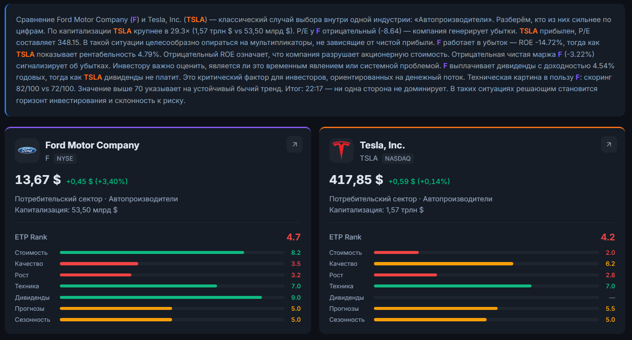Click the Сезонность label in the Tesla card
632x340 pixels.
coord(347,320)
